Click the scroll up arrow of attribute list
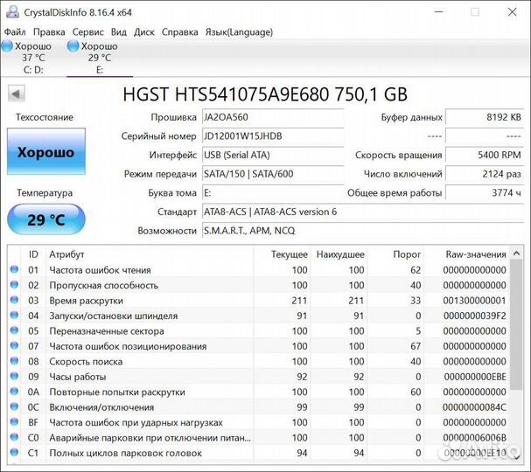 516,253
